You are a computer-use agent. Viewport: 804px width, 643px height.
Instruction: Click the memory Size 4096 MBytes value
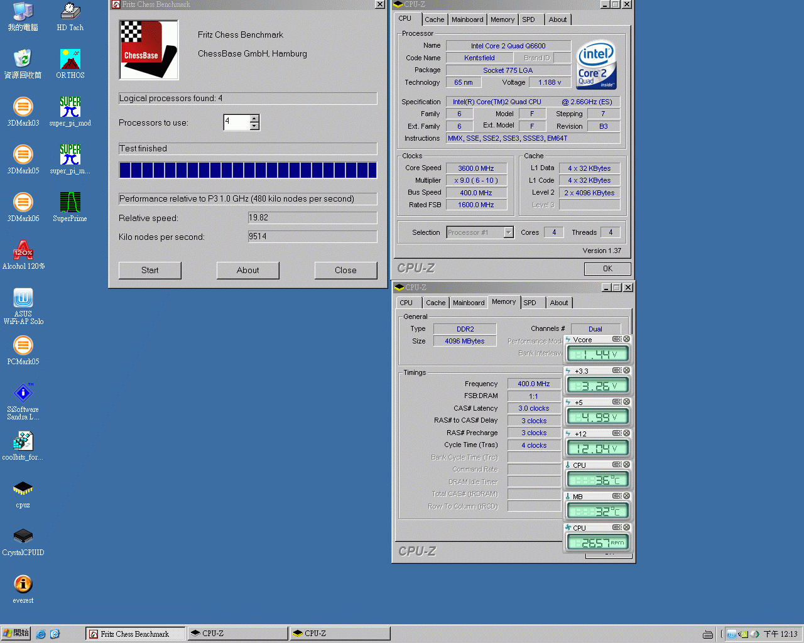click(x=465, y=341)
